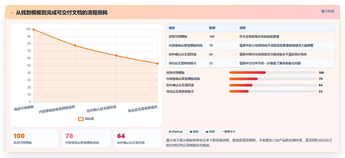Click the icon inside the Chart.js tag

point(170,132)
